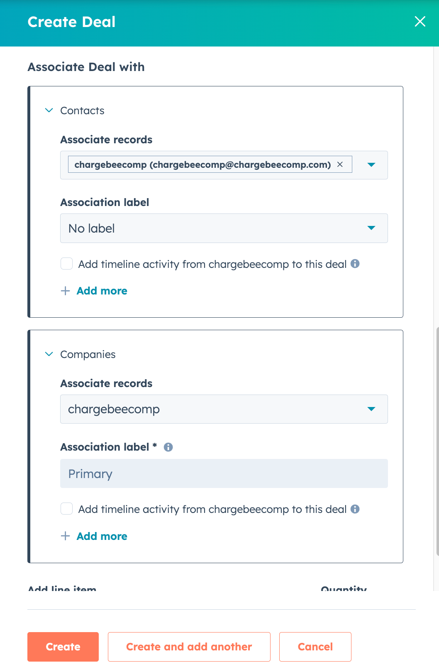Click the plus icon in Contacts
The width and height of the screenshot is (439, 667).
[65, 291]
